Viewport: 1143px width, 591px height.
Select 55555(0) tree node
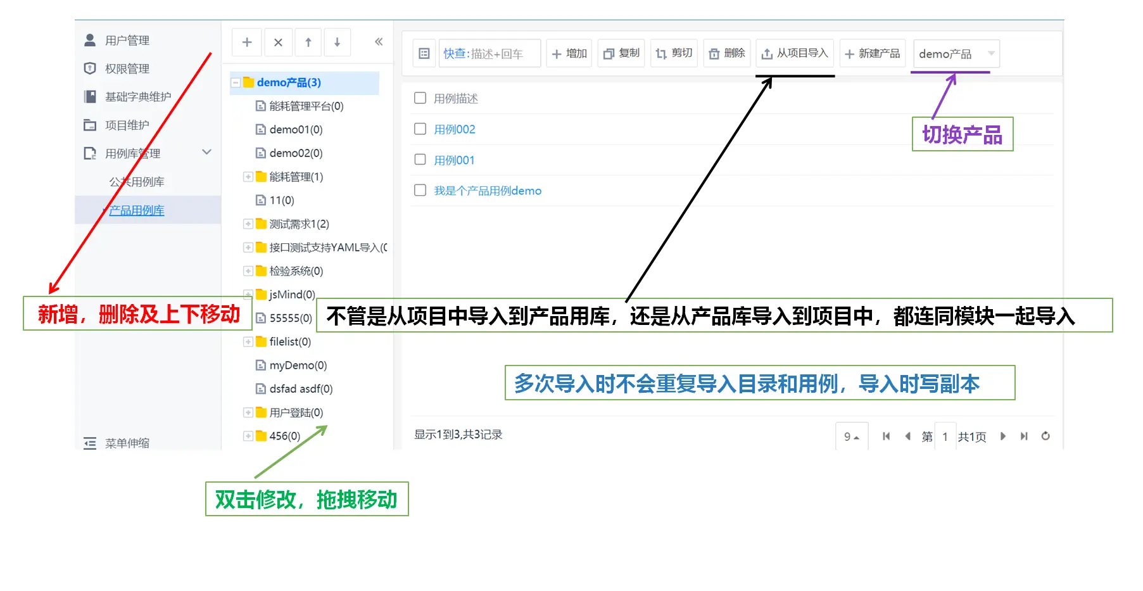pyautogui.click(x=291, y=318)
